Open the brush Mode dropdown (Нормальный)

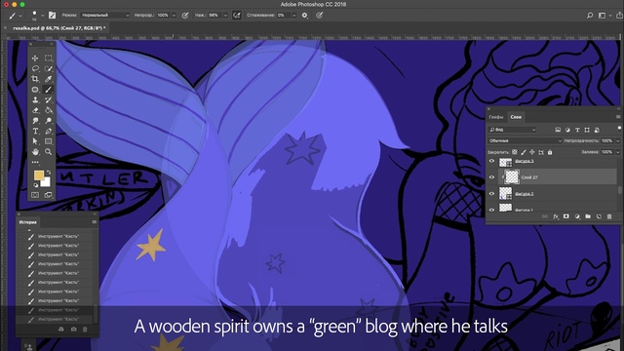105,16
